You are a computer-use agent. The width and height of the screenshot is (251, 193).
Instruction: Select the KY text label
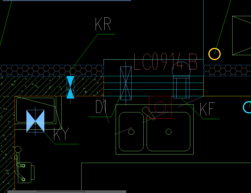coord(61,134)
